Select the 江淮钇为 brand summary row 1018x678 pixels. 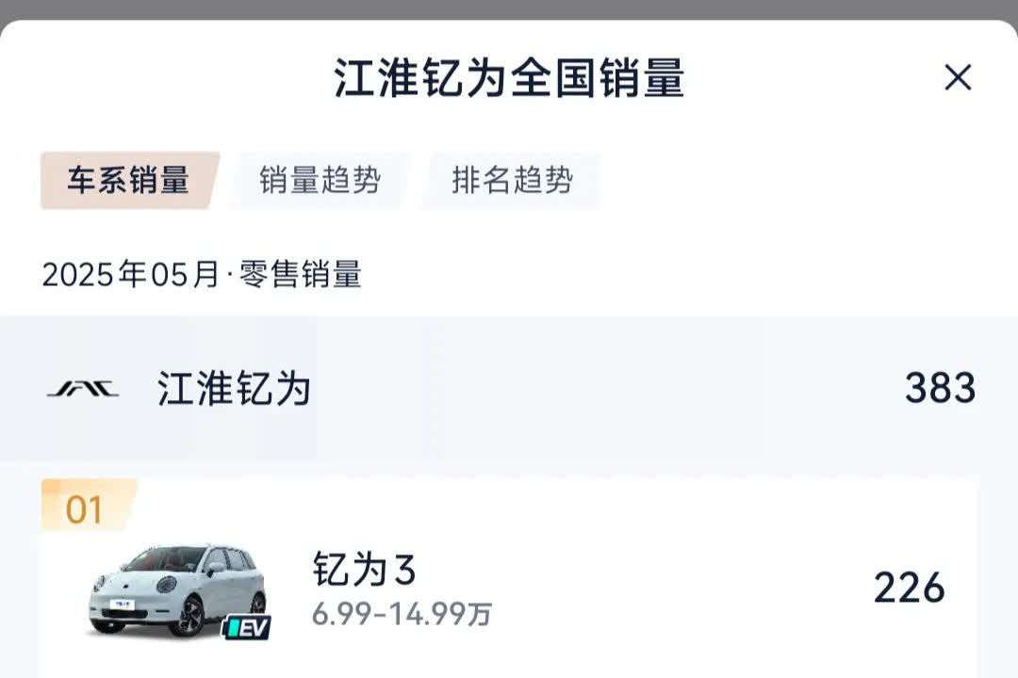[x=509, y=389]
